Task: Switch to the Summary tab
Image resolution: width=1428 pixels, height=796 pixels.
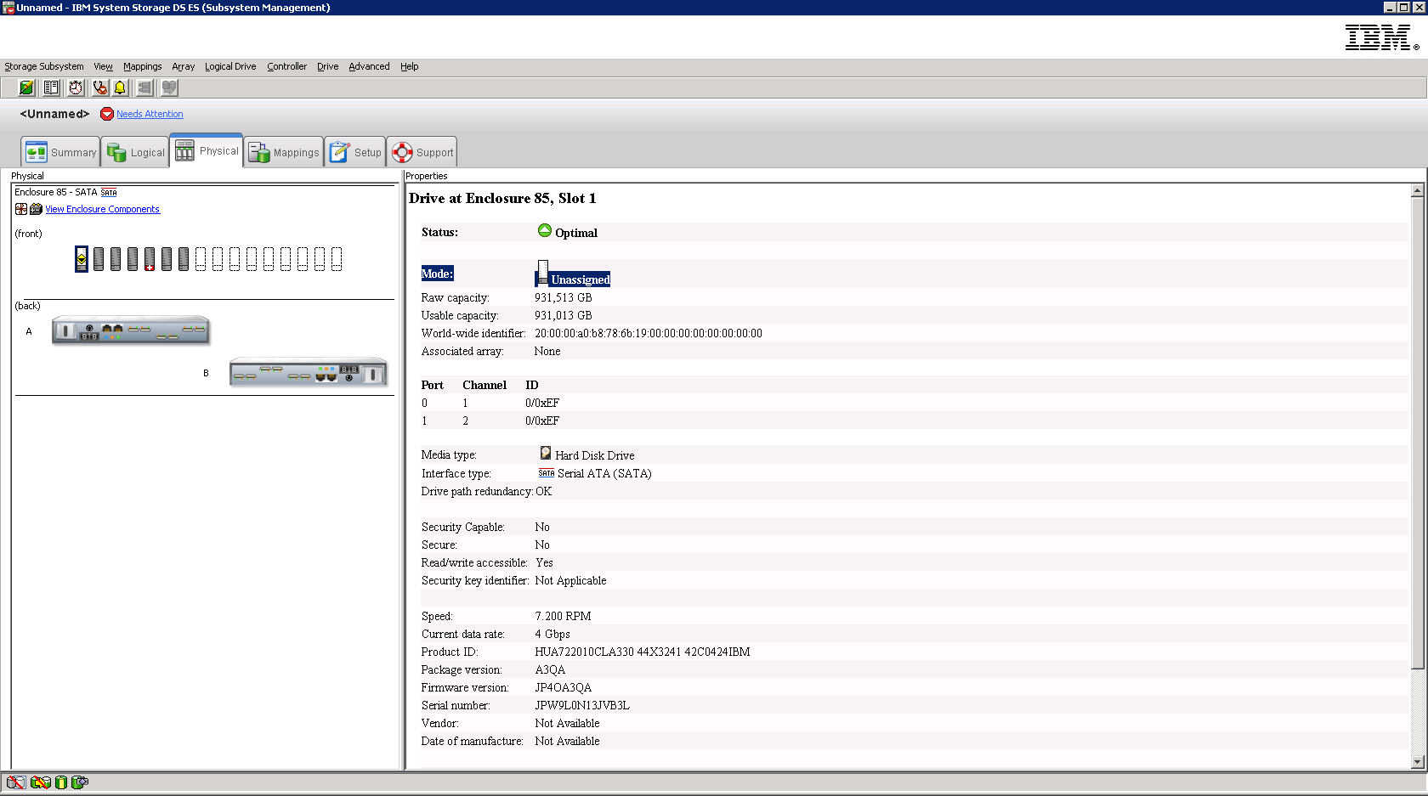Action: 61,152
